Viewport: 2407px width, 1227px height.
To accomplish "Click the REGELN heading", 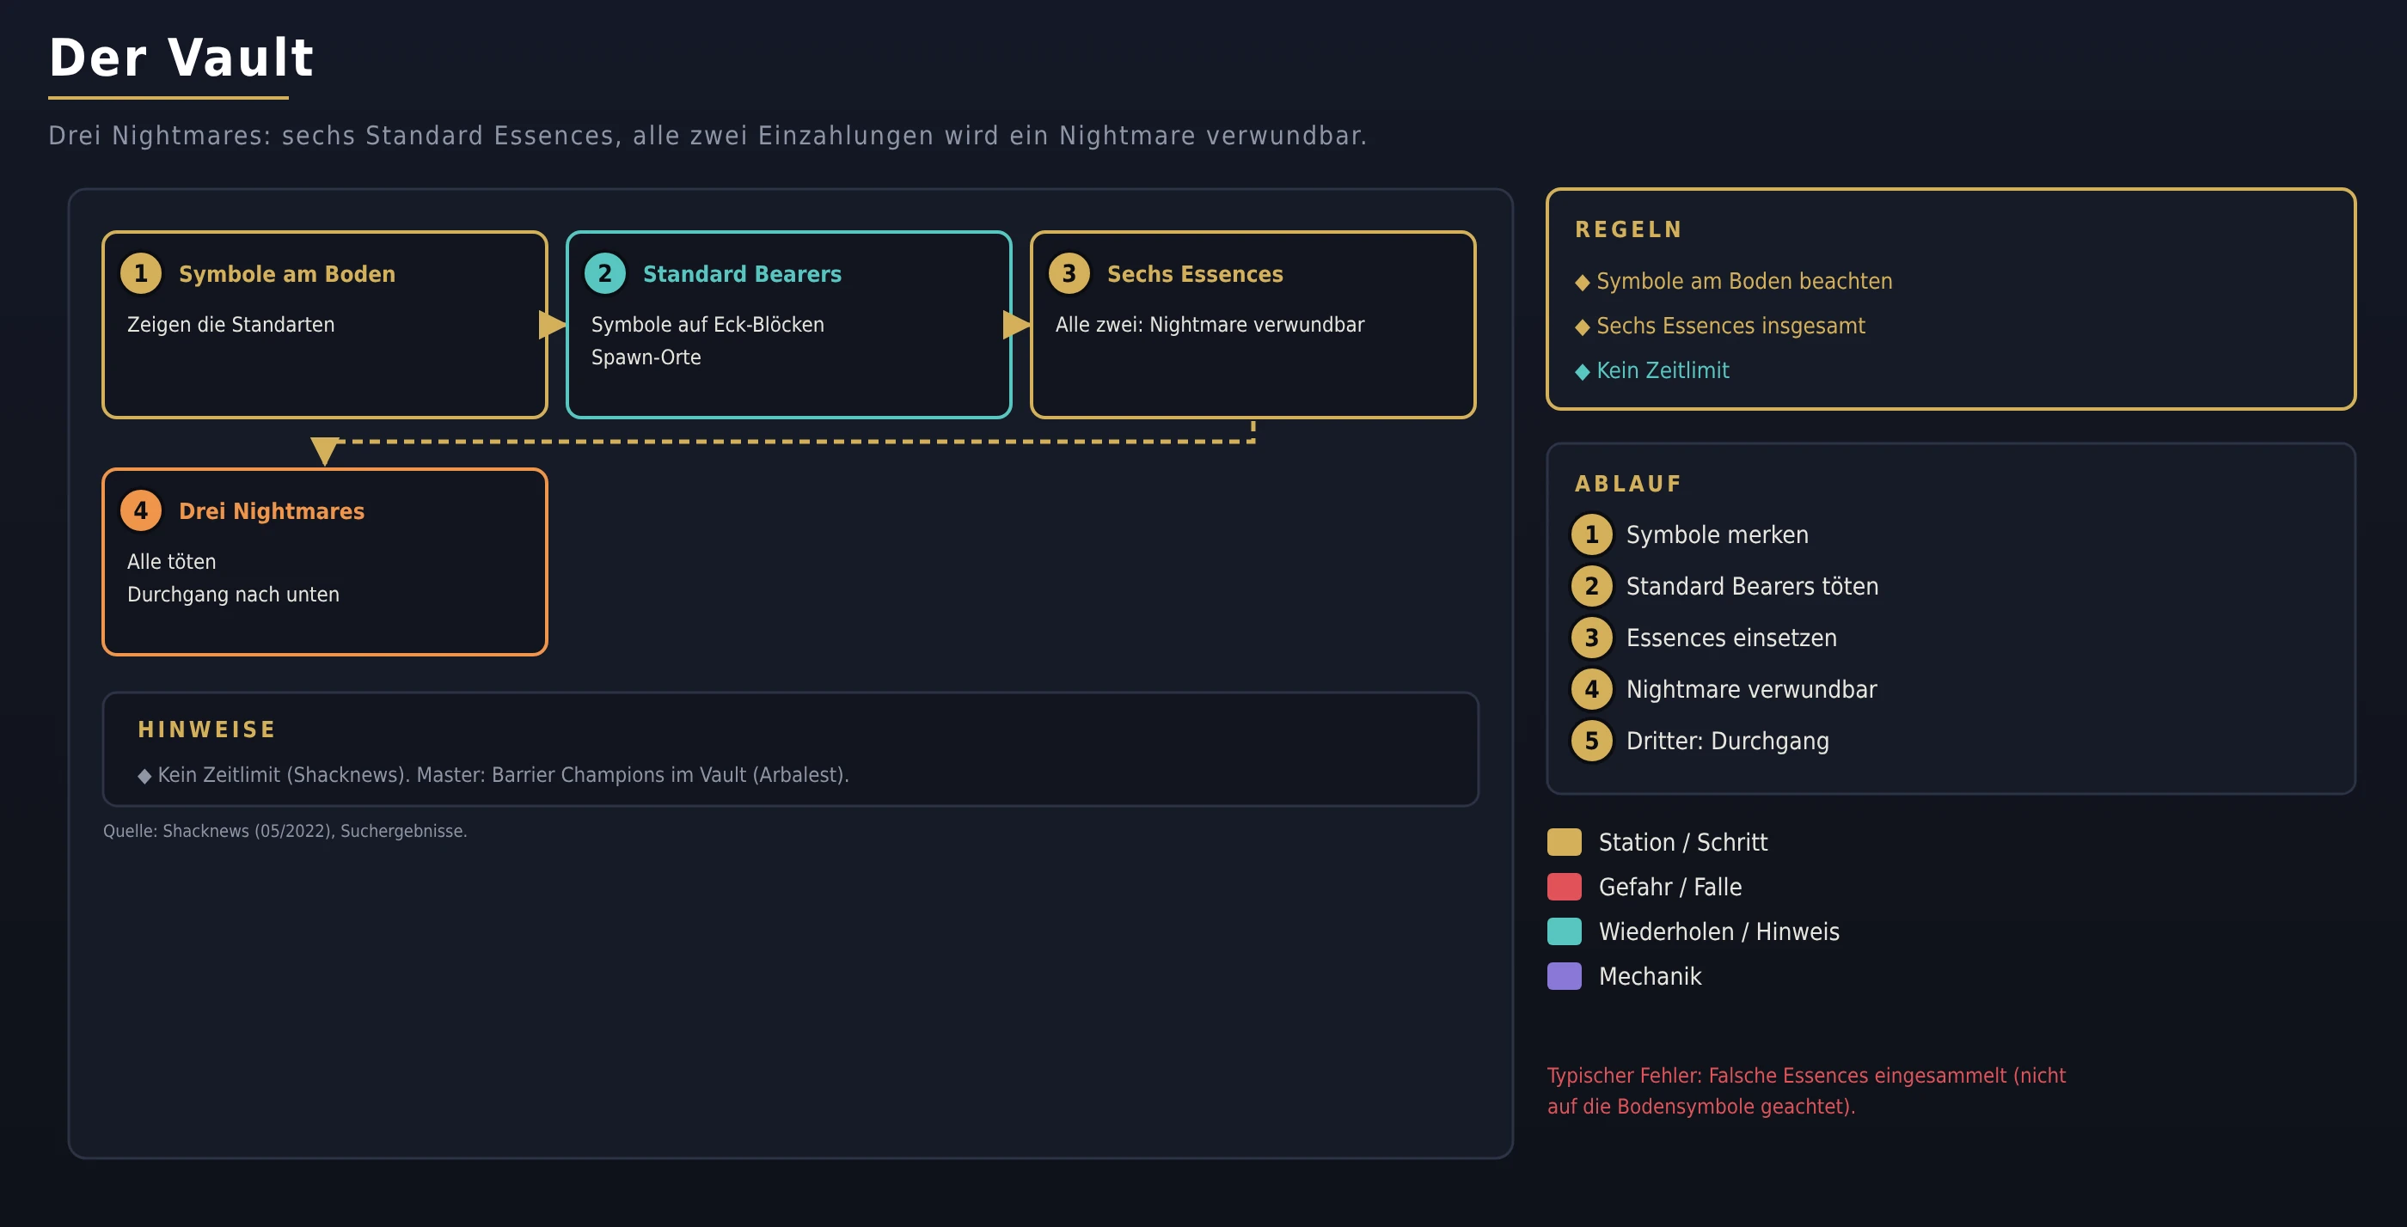I will pos(1629,229).
